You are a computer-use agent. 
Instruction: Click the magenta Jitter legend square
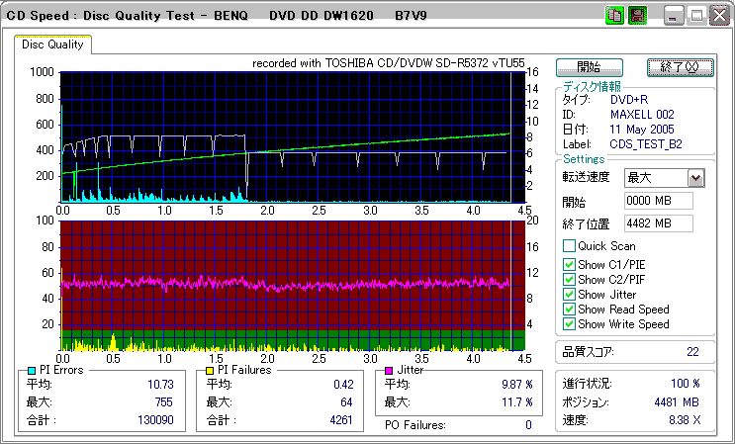pyautogui.click(x=389, y=371)
